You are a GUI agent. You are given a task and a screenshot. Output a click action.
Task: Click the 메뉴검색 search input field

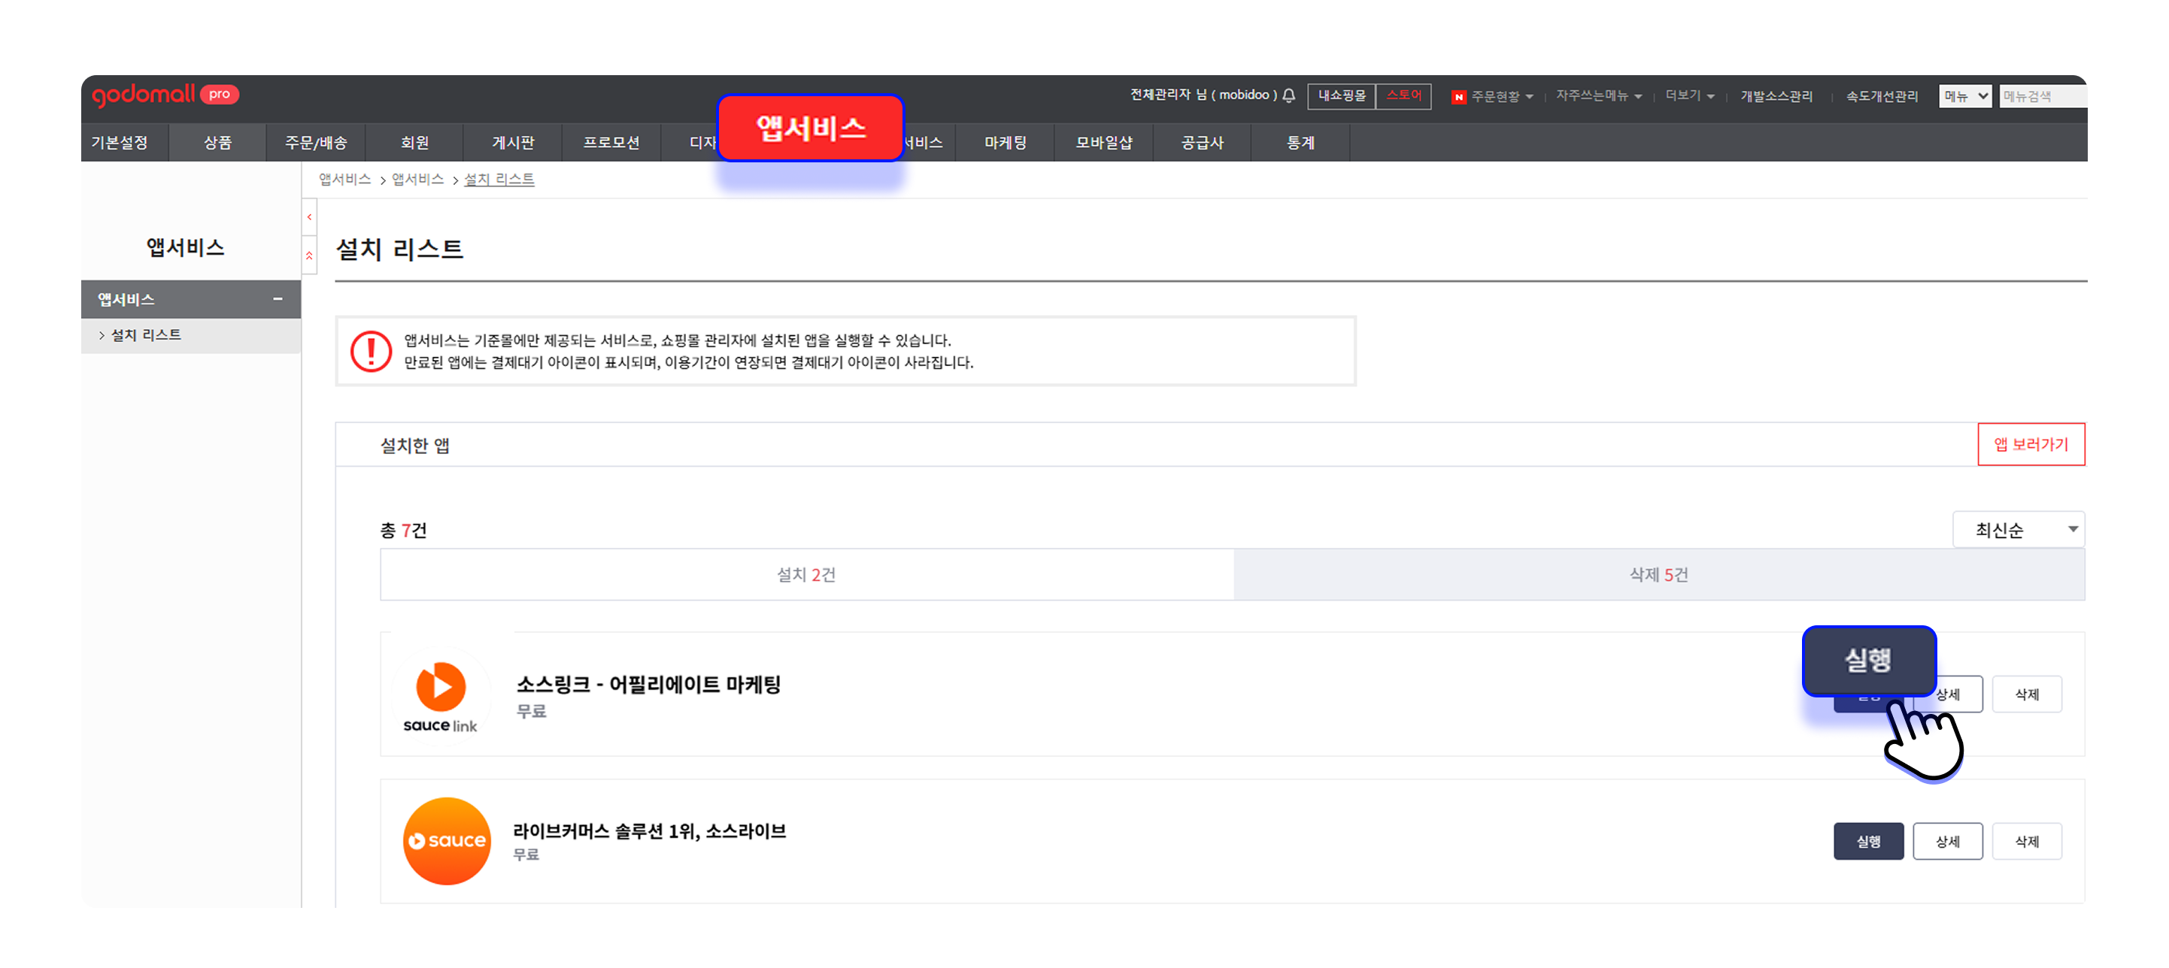point(2041,96)
